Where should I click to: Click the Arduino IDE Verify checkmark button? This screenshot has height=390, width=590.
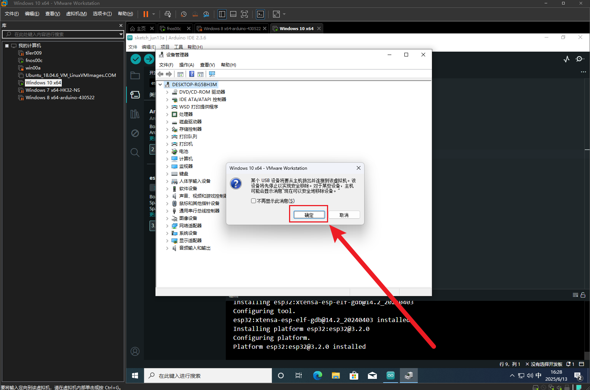click(x=136, y=59)
